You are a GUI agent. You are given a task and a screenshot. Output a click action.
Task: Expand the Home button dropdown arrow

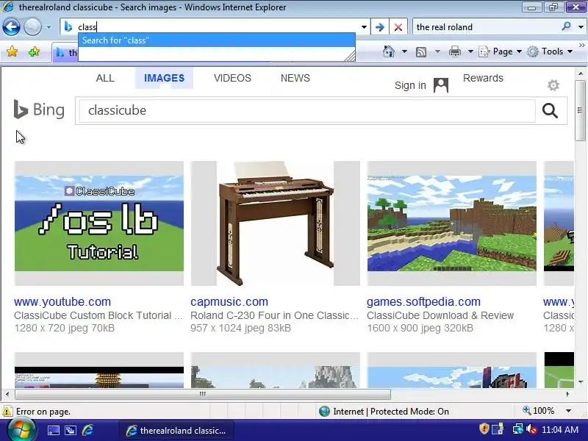coord(404,51)
